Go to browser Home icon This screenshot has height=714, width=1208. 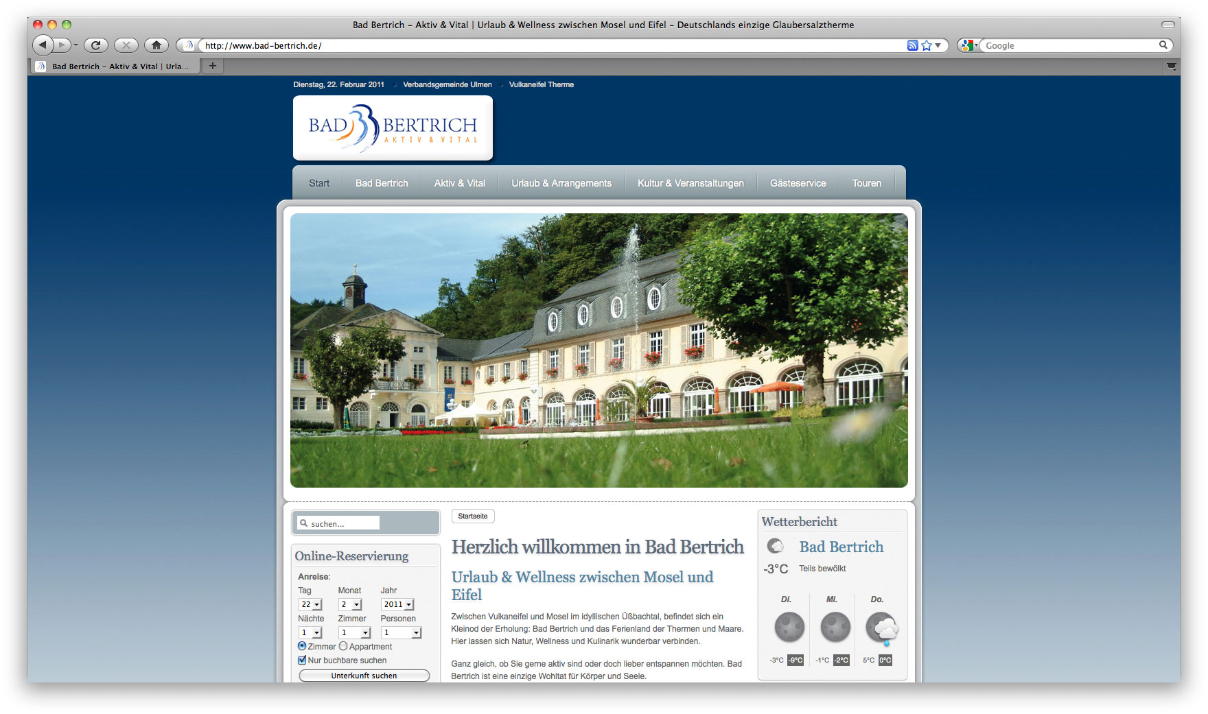point(156,45)
